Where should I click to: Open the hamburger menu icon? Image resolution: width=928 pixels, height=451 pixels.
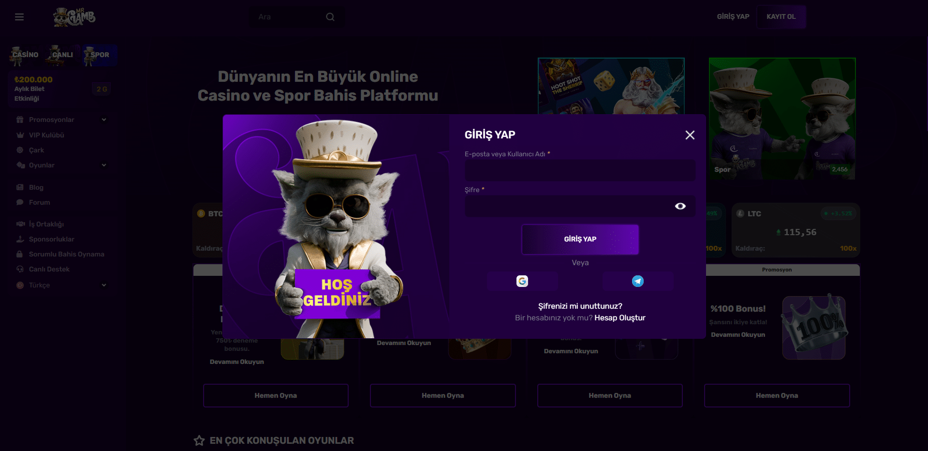[19, 17]
